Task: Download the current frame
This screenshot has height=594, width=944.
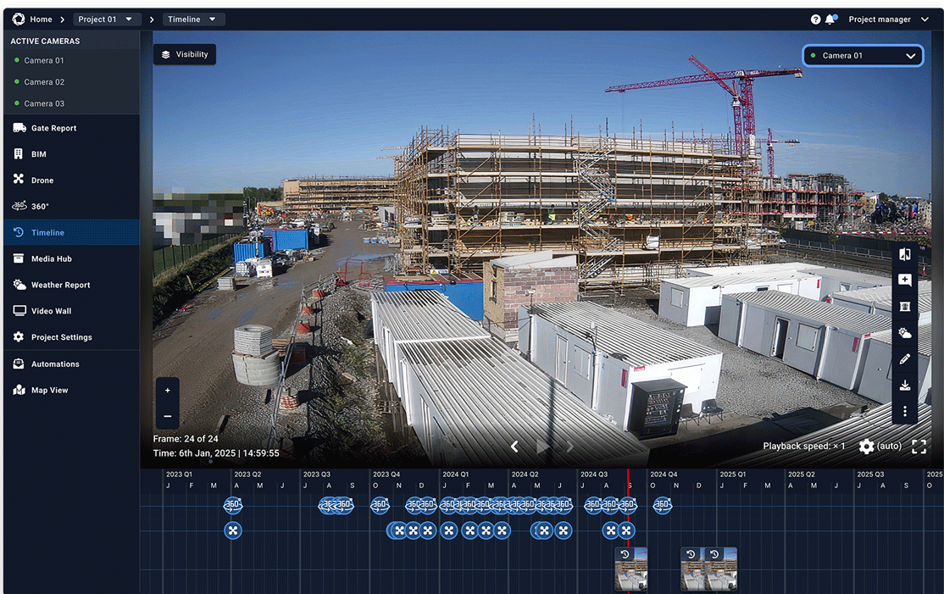Action: click(x=905, y=385)
